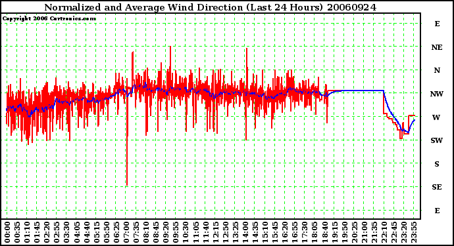Click the '10:30' time label
Viewport: 454px width, 246px height.
coord(186,232)
